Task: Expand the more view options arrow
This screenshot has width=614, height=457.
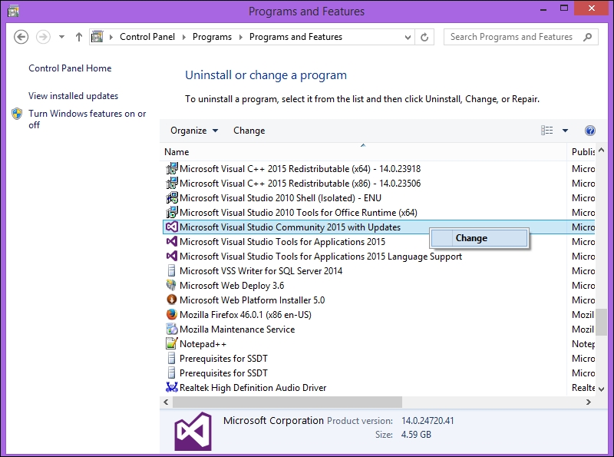Action: point(565,131)
